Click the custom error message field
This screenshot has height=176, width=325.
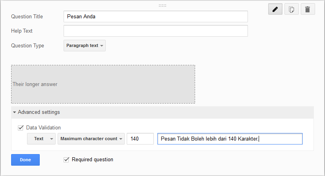(x=230, y=139)
